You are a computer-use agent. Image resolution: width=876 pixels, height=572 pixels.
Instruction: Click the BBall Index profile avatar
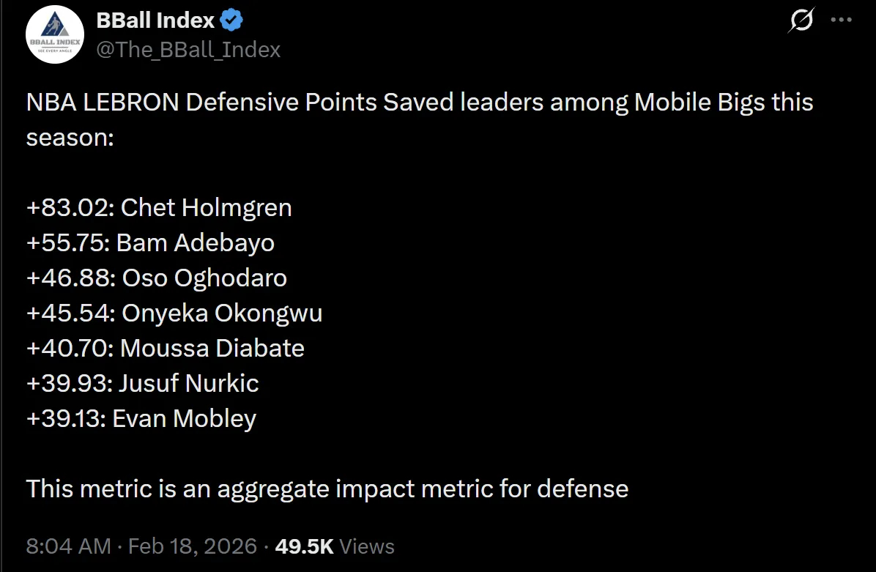(x=54, y=35)
